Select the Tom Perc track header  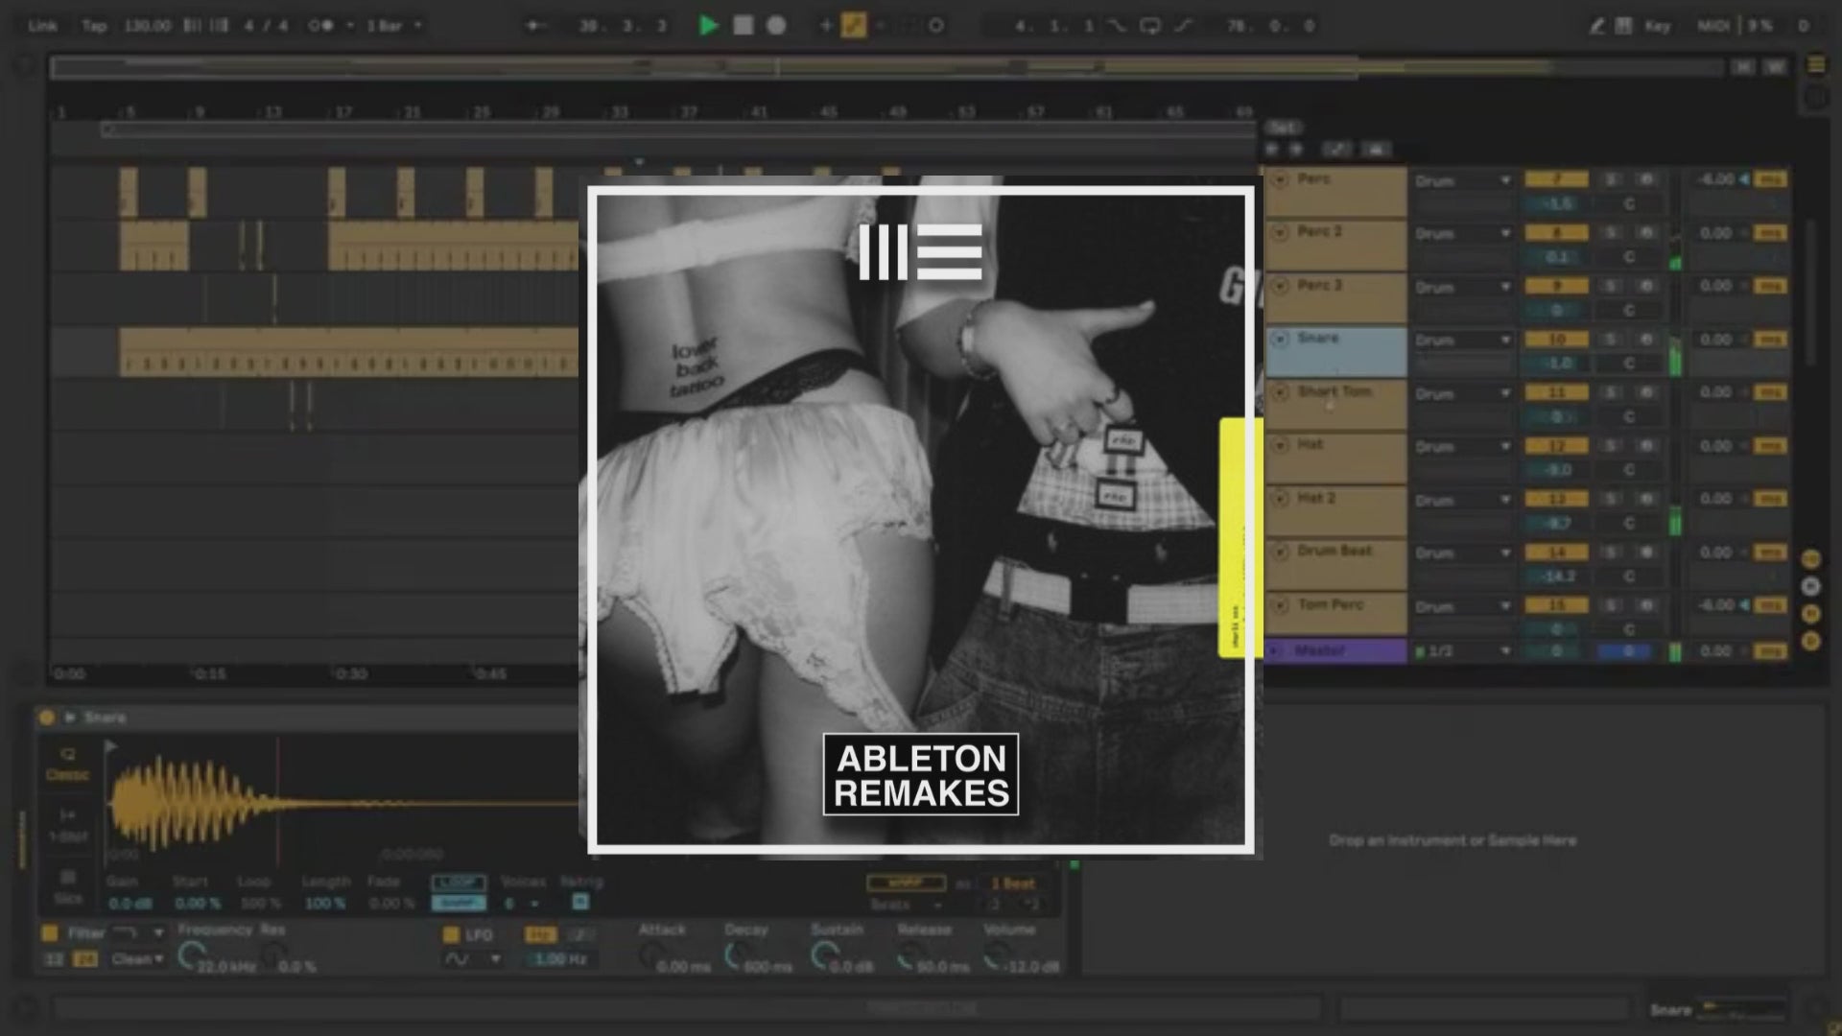point(1337,613)
